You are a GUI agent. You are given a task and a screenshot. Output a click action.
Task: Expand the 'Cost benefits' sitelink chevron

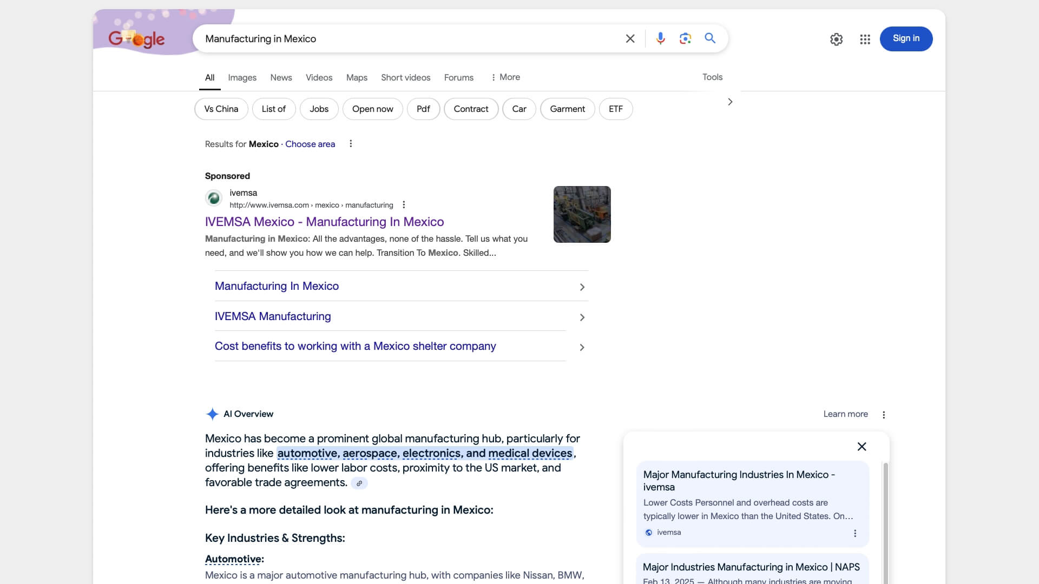click(x=582, y=347)
